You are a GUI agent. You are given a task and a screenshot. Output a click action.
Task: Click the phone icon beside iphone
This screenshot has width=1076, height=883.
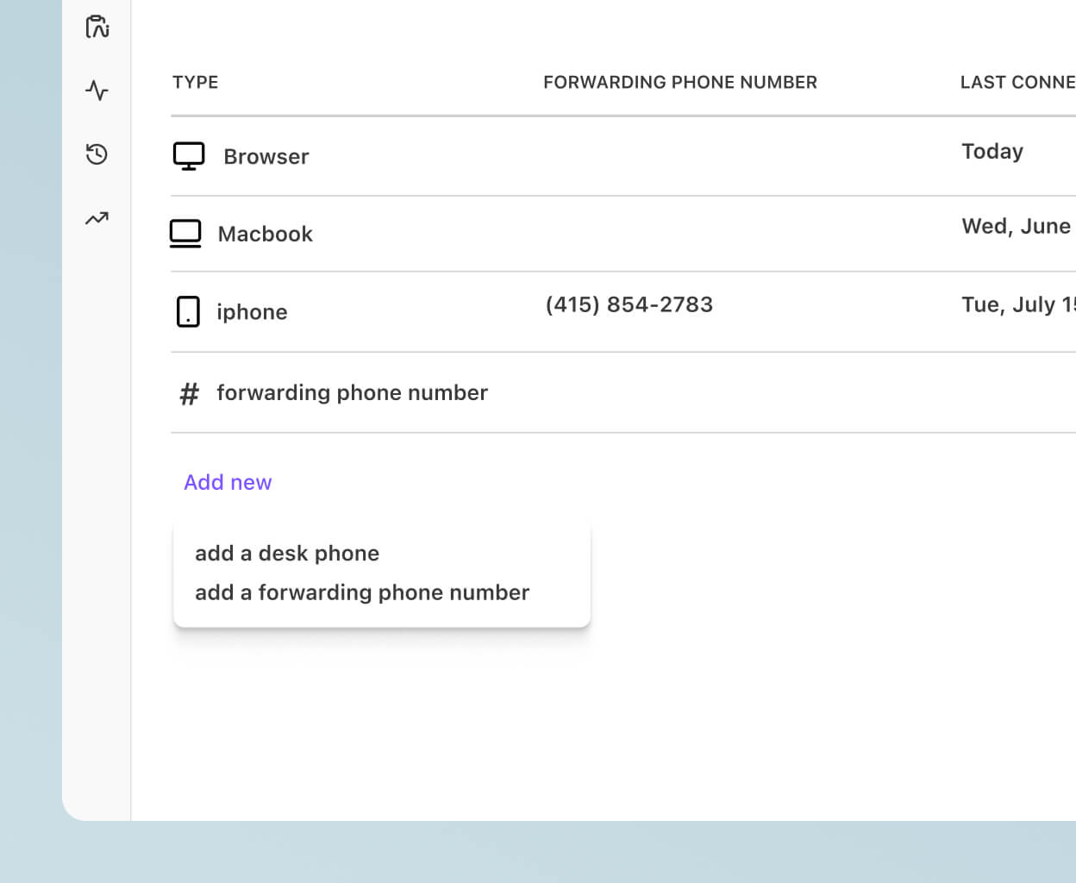[x=189, y=311]
